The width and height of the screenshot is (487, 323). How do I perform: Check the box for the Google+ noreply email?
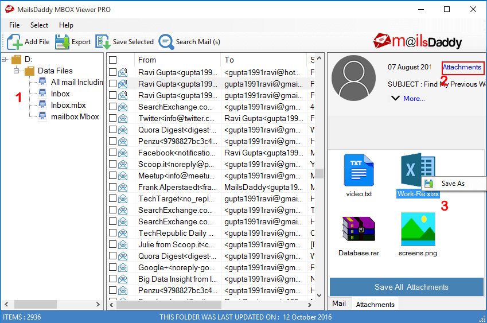[113, 267]
